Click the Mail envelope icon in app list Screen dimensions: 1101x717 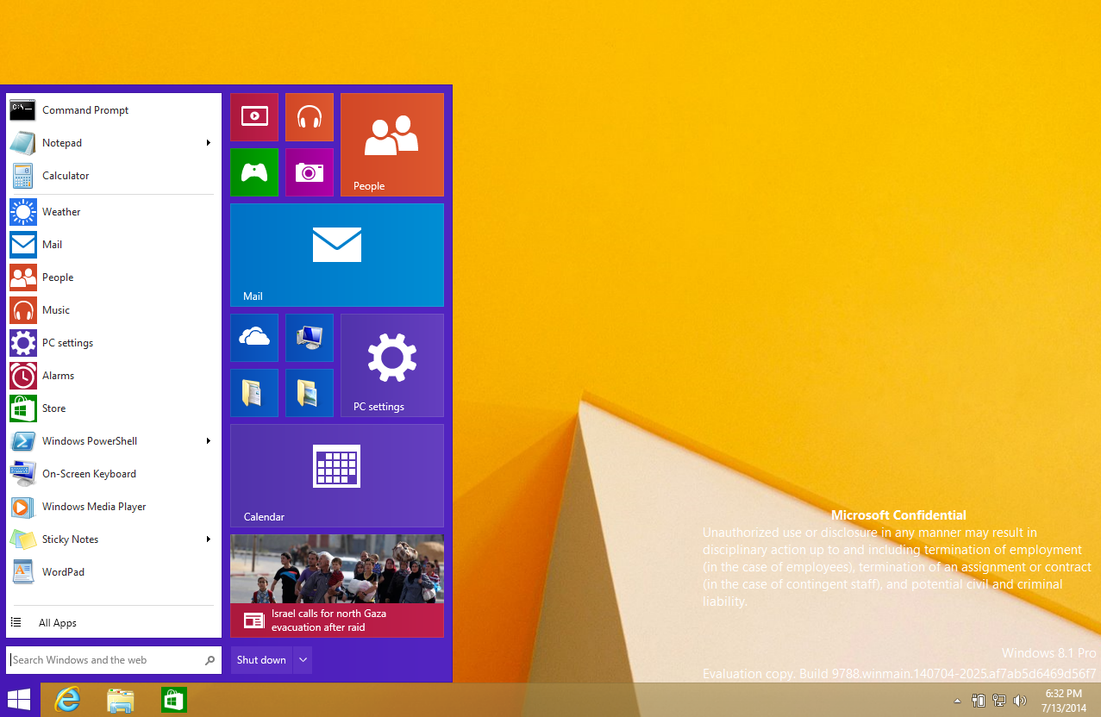(x=23, y=245)
